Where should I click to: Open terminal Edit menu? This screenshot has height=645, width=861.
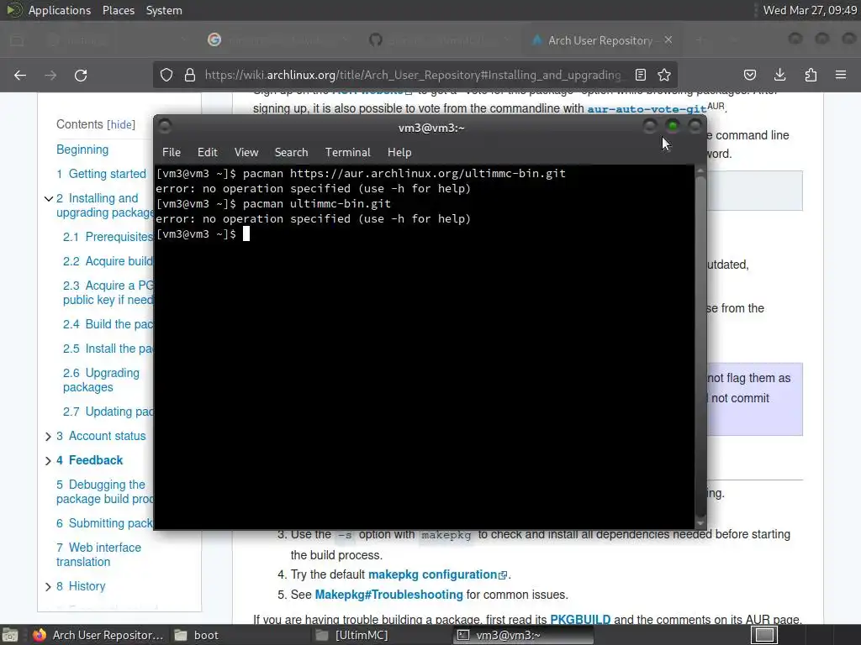(x=208, y=153)
